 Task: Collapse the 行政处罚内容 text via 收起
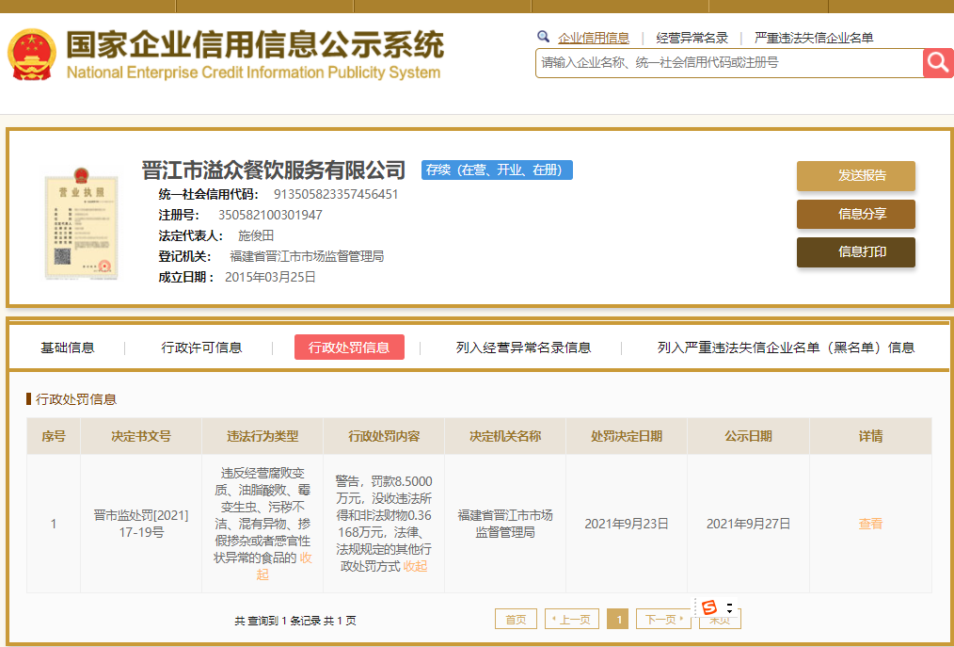tap(416, 566)
